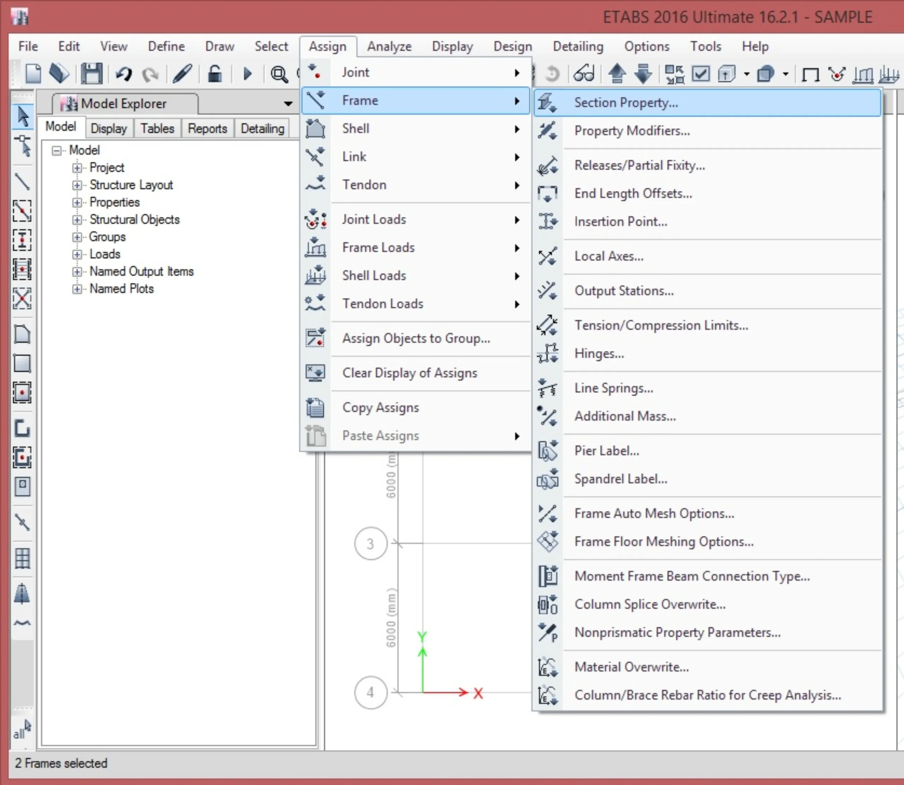The image size is (904, 785).
Task: Click the Run Analysis play icon
Action: tap(247, 74)
